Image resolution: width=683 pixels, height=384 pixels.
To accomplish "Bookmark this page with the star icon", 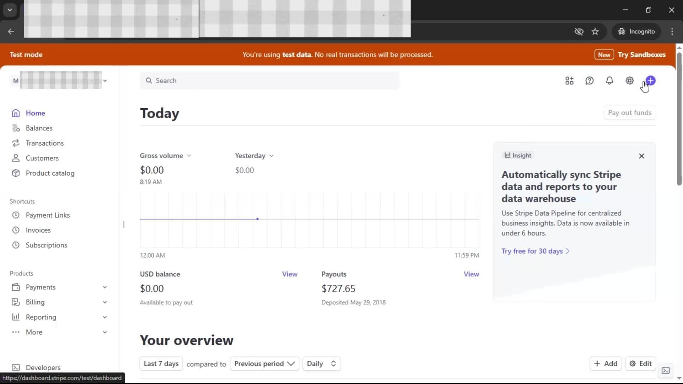I will click(595, 32).
